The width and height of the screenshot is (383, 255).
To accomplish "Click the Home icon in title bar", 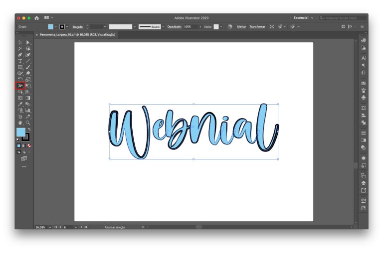I will 36,18.
